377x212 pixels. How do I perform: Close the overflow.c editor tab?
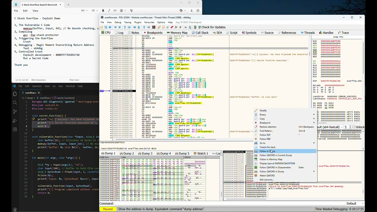39,93
